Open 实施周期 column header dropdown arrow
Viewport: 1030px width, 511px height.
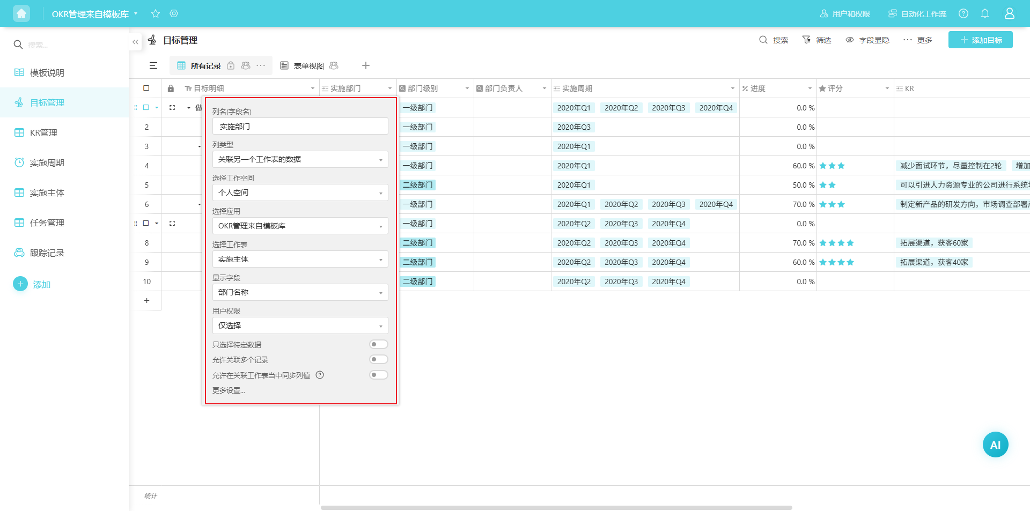pos(733,88)
